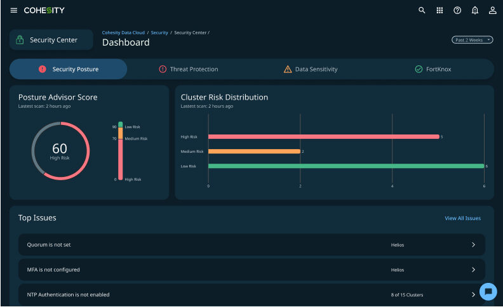Image resolution: width=503 pixels, height=307 pixels.
Task: Open the notifications bell icon
Action: (x=475, y=10)
